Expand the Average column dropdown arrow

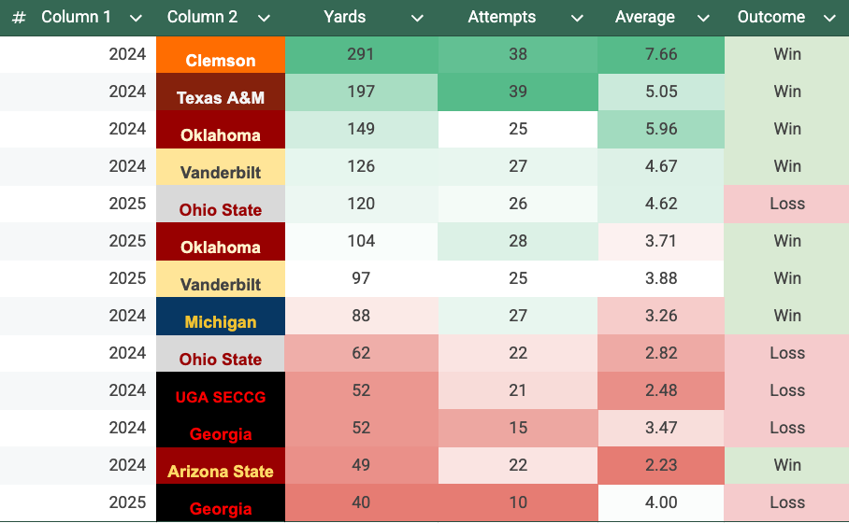pyautogui.click(x=705, y=18)
